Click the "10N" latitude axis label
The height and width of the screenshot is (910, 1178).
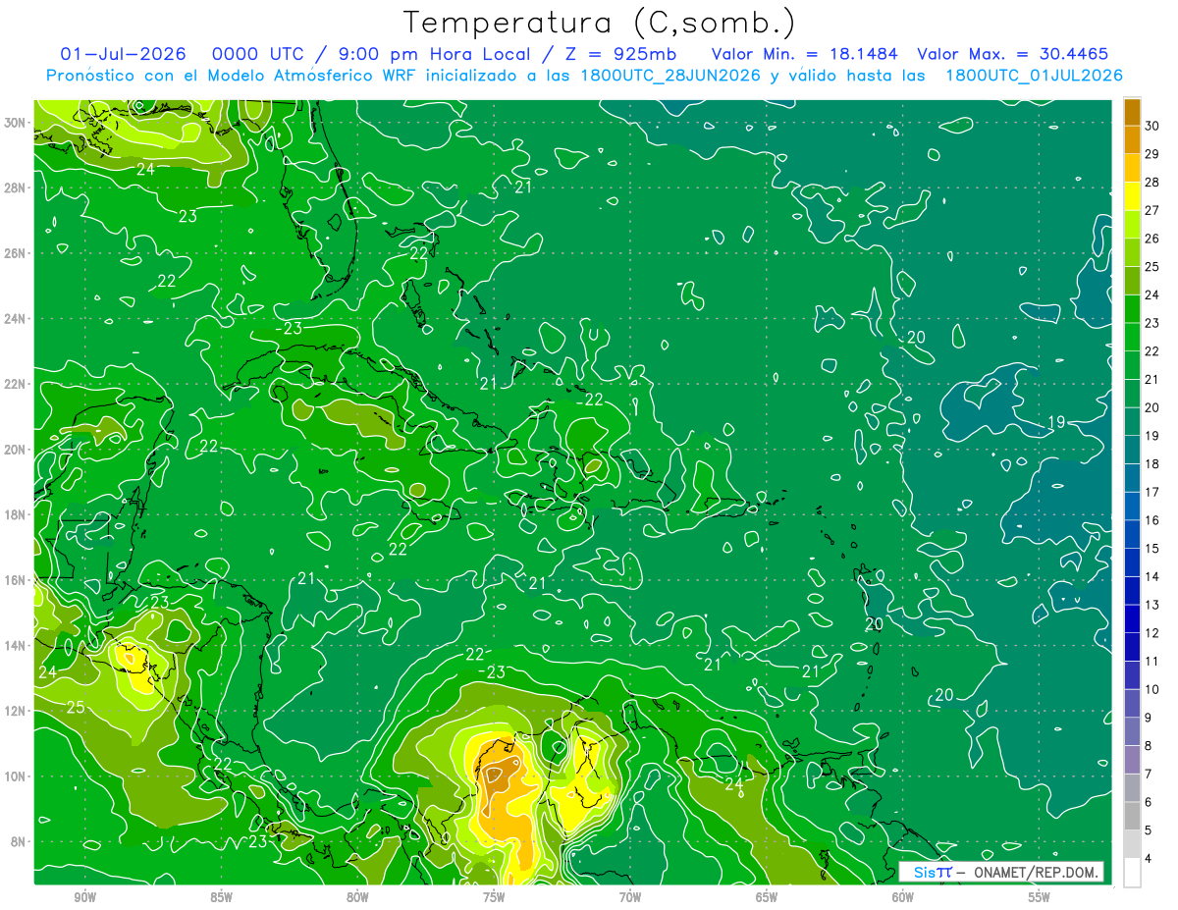point(17,776)
